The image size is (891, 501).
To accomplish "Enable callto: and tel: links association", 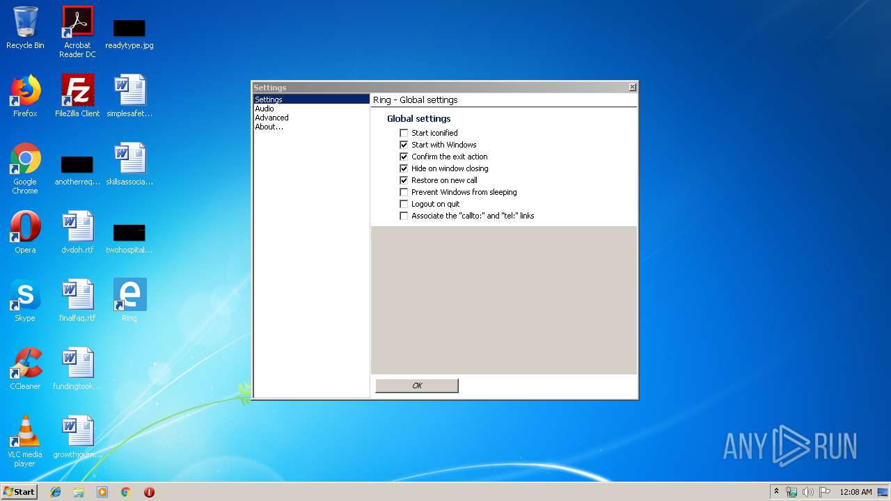I will pyautogui.click(x=404, y=216).
